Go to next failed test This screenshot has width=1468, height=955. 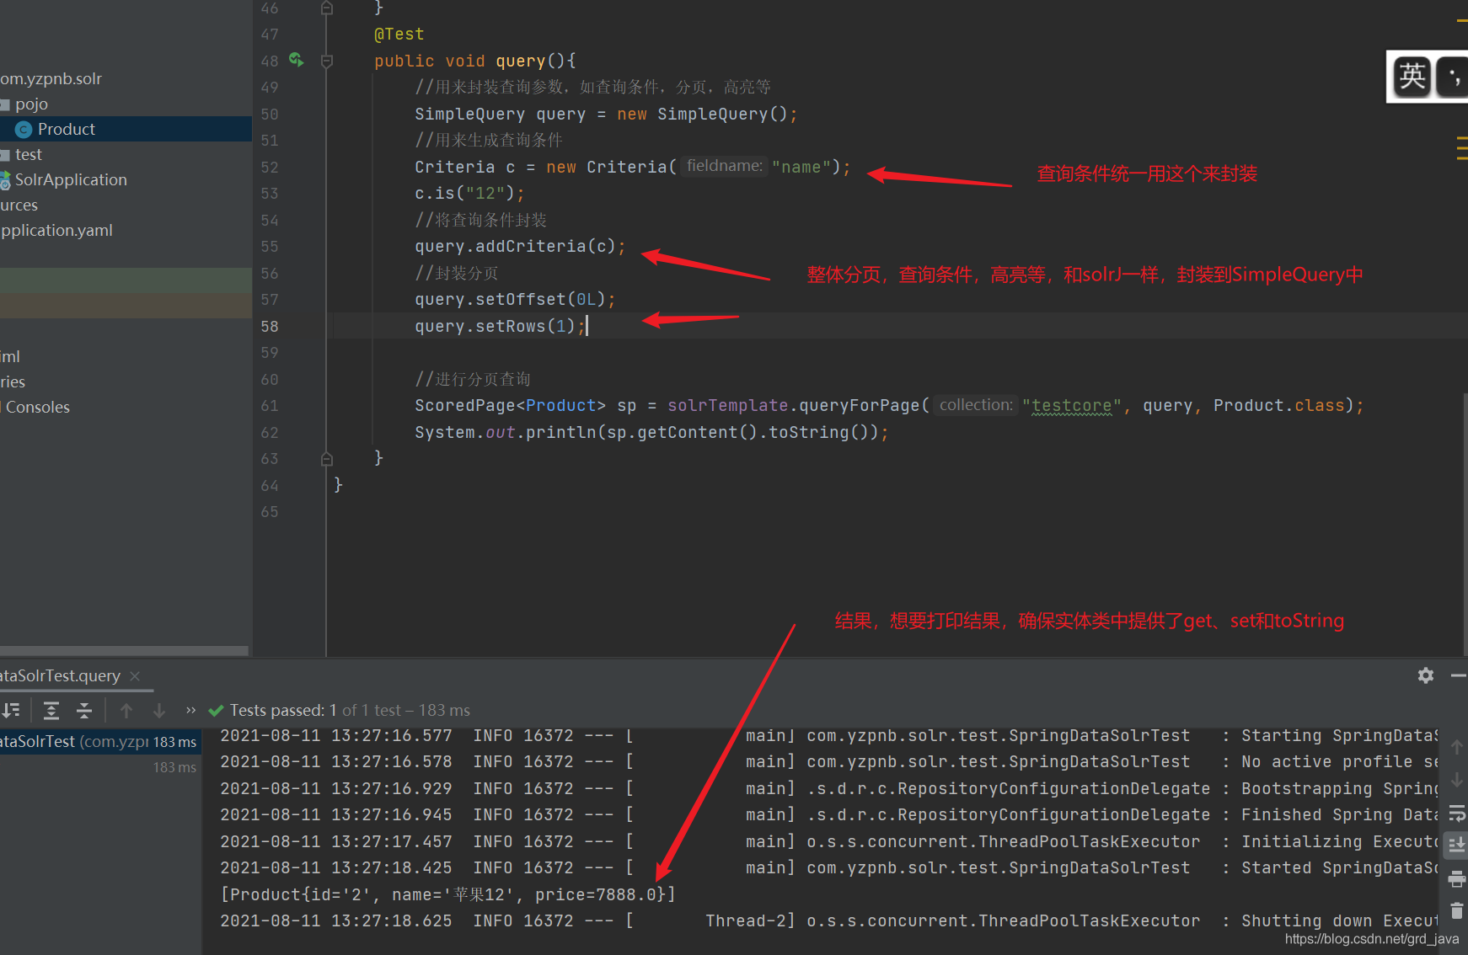[x=158, y=710]
